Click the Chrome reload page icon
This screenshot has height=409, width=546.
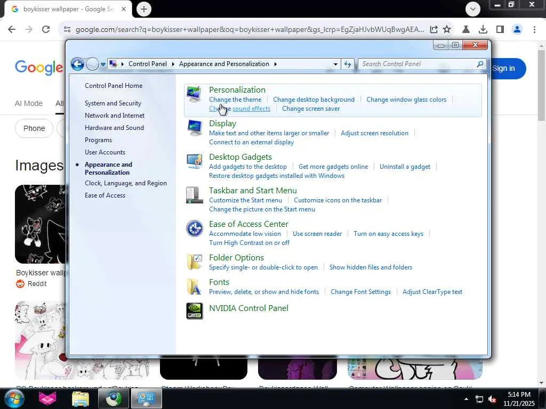coord(46,29)
